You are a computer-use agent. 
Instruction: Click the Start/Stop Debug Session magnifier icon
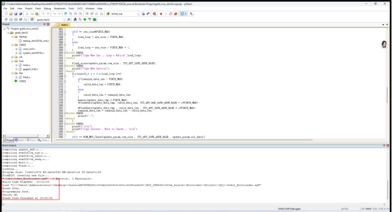pos(154,14)
